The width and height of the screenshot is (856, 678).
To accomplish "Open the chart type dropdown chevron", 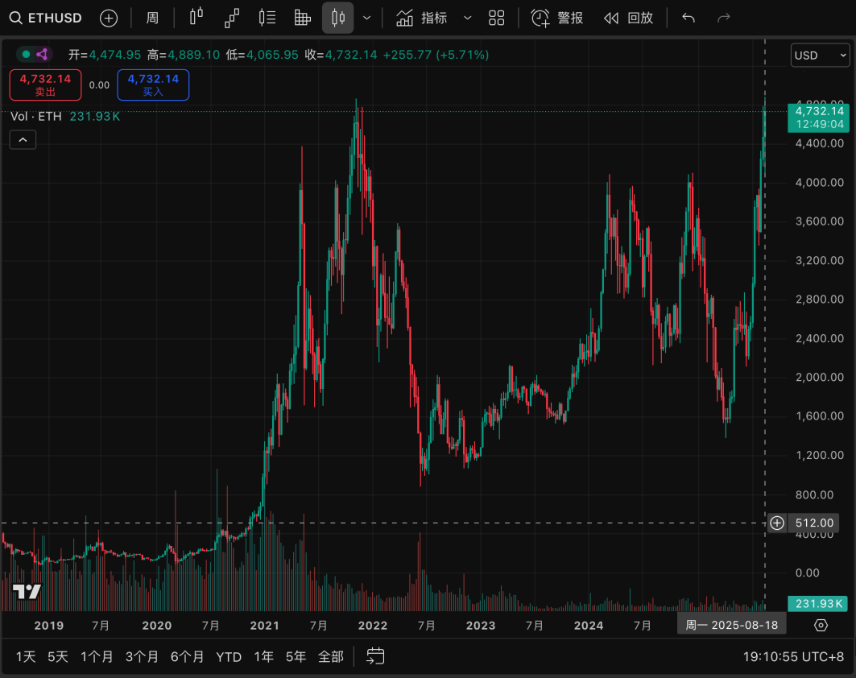I will point(366,17).
